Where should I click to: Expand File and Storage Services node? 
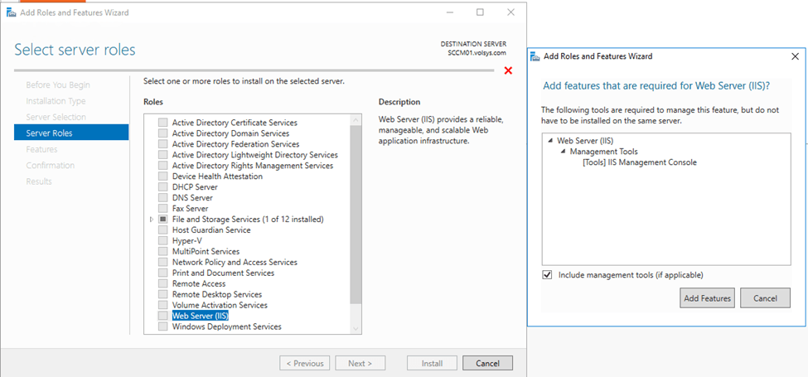coord(151,220)
